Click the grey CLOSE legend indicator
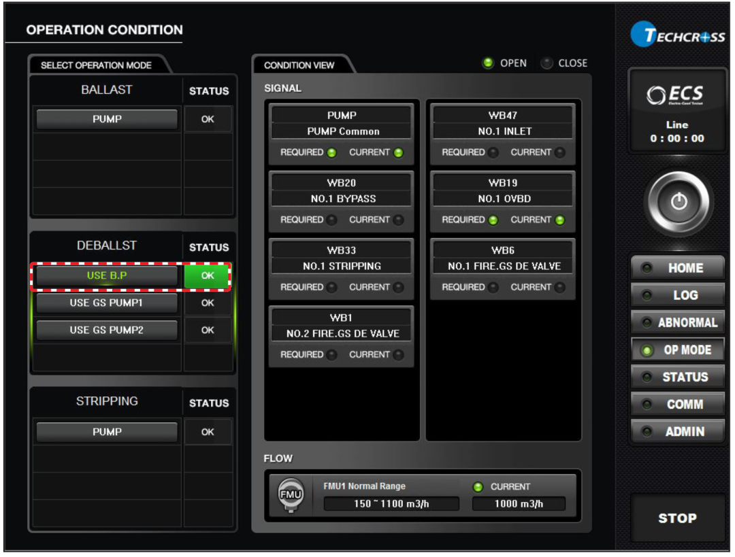The width and height of the screenshot is (735, 557). 546,63
